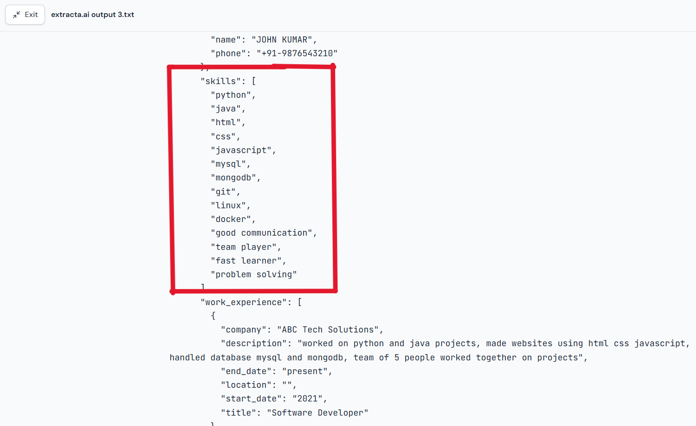696x426 pixels.
Task: Click the "name": "JOHN KUMAR" line
Action: tap(264, 40)
